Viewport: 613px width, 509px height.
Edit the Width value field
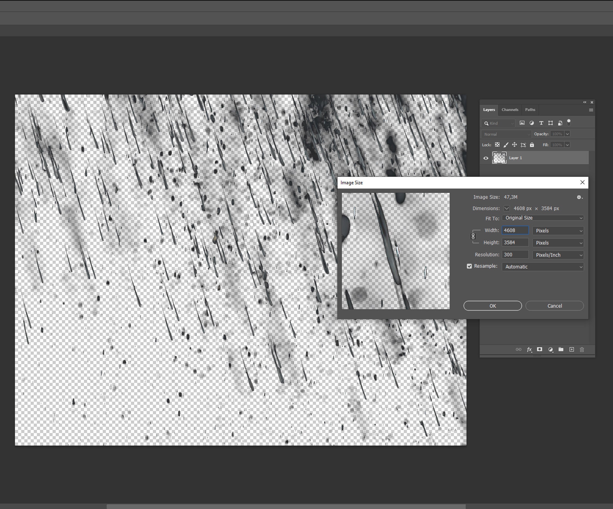tap(515, 230)
